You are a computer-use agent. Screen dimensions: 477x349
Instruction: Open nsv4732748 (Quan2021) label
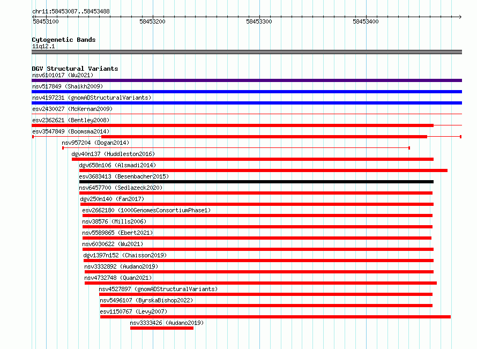118,278
